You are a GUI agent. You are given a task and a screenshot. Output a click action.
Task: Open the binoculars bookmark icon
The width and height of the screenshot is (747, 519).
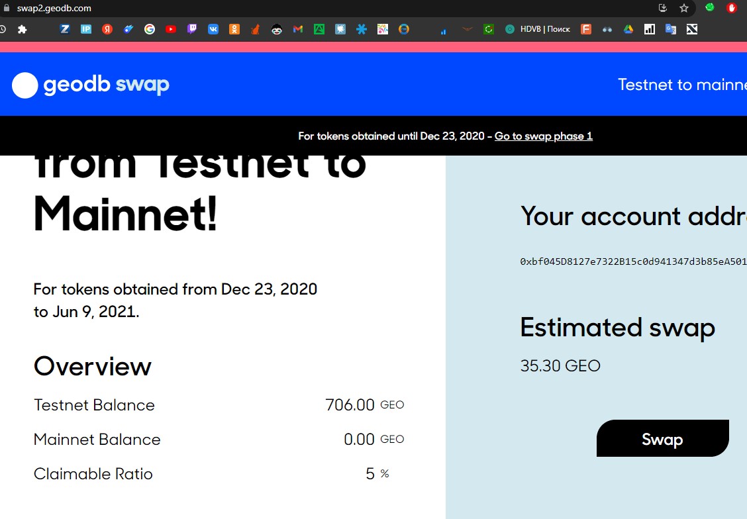tap(607, 30)
